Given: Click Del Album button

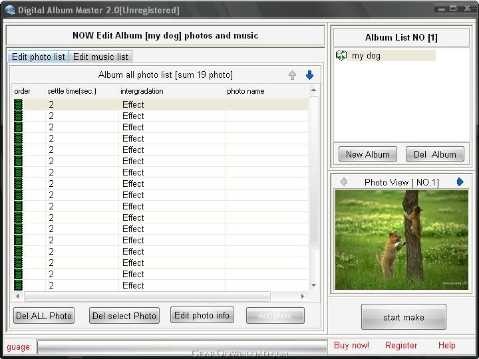Looking at the screenshot, I should (x=434, y=154).
